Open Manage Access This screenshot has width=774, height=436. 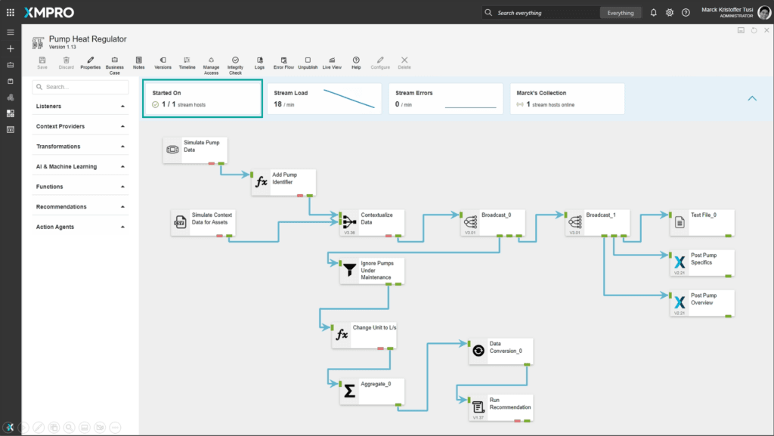coord(211,60)
